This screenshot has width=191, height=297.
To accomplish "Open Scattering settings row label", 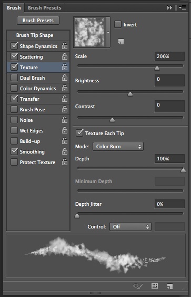I will pyautogui.click(x=31, y=57).
